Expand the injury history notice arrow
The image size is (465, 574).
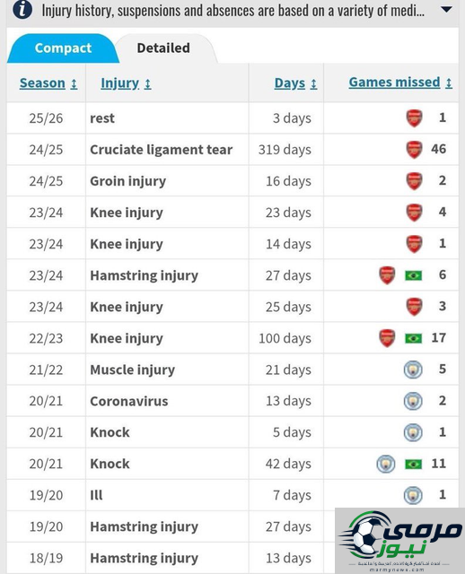click(x=446, y=10)
